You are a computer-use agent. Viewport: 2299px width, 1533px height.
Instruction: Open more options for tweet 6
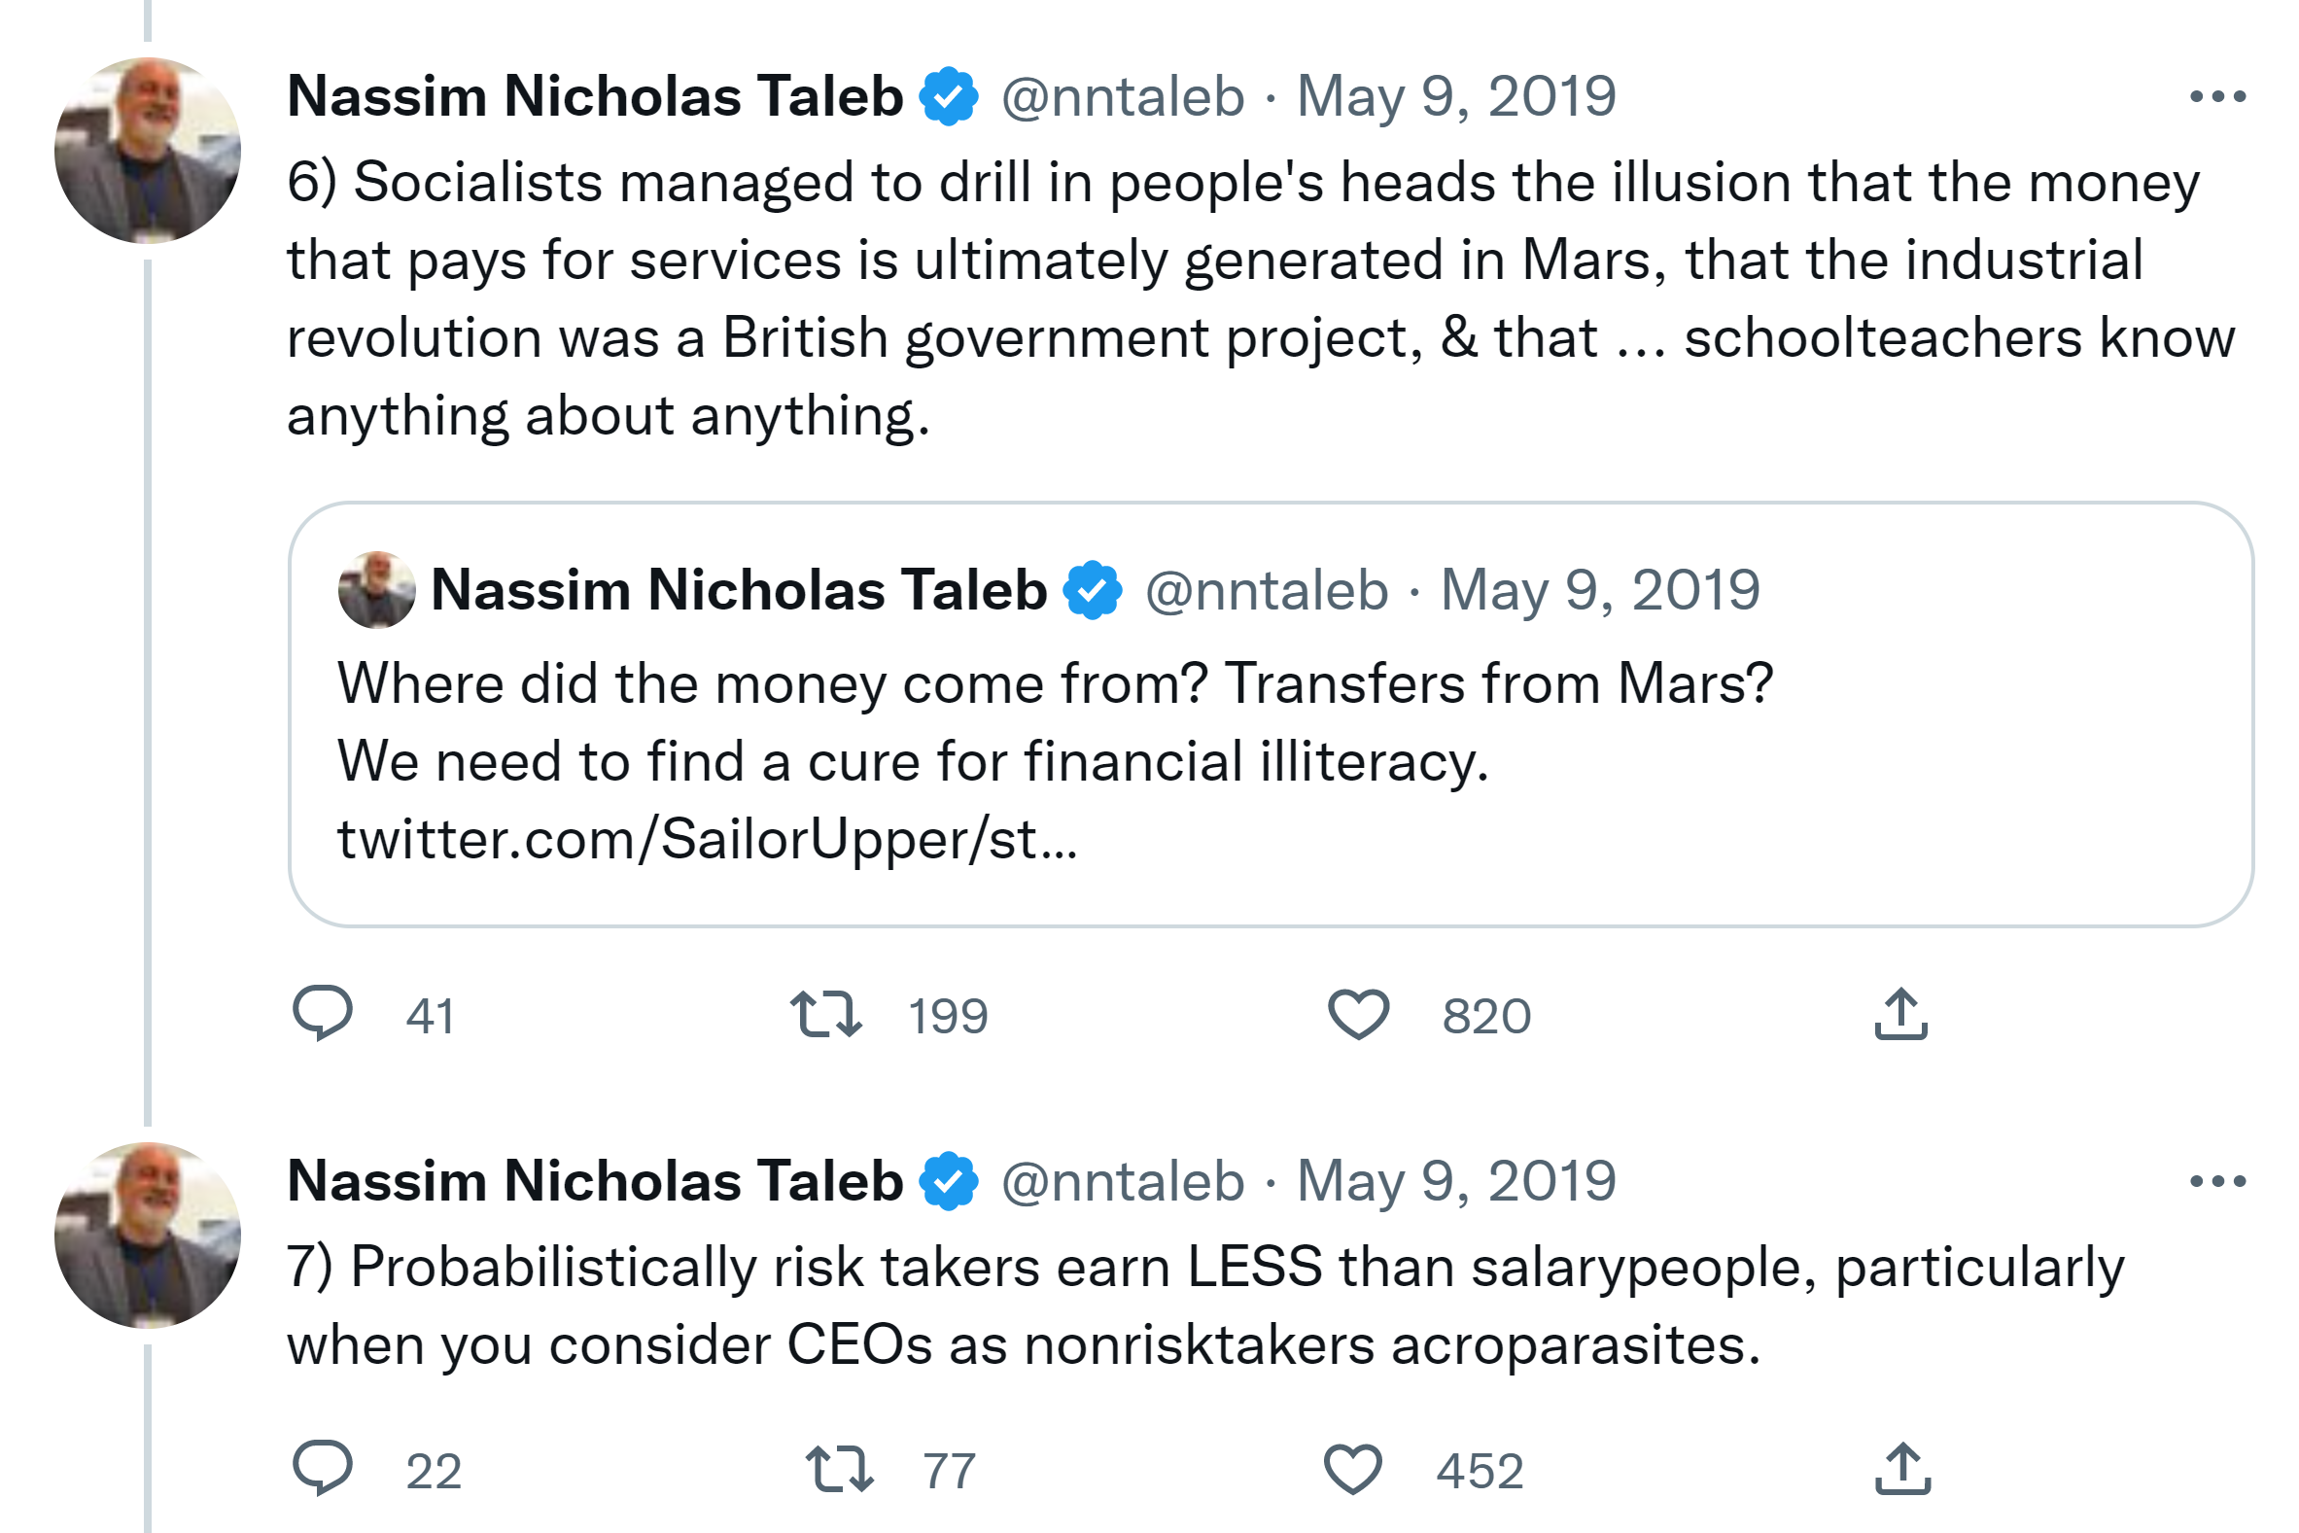tap(2217, 97)
